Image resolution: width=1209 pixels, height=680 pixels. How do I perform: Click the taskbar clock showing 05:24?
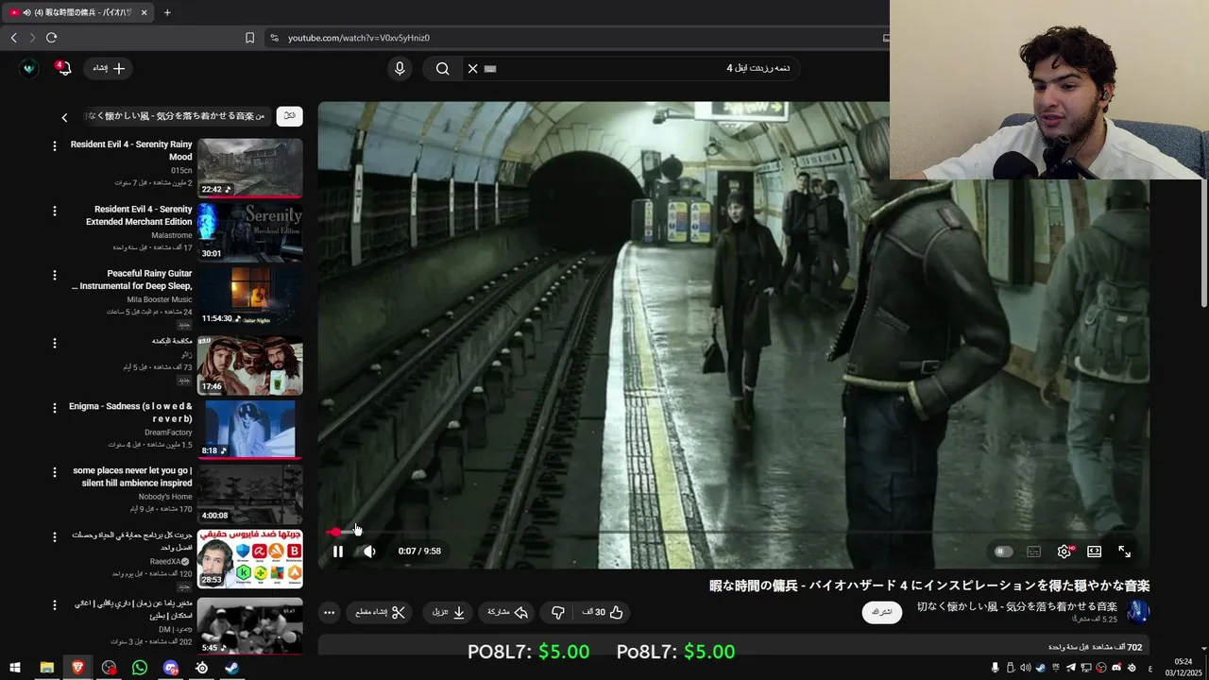pos(1183,668)
